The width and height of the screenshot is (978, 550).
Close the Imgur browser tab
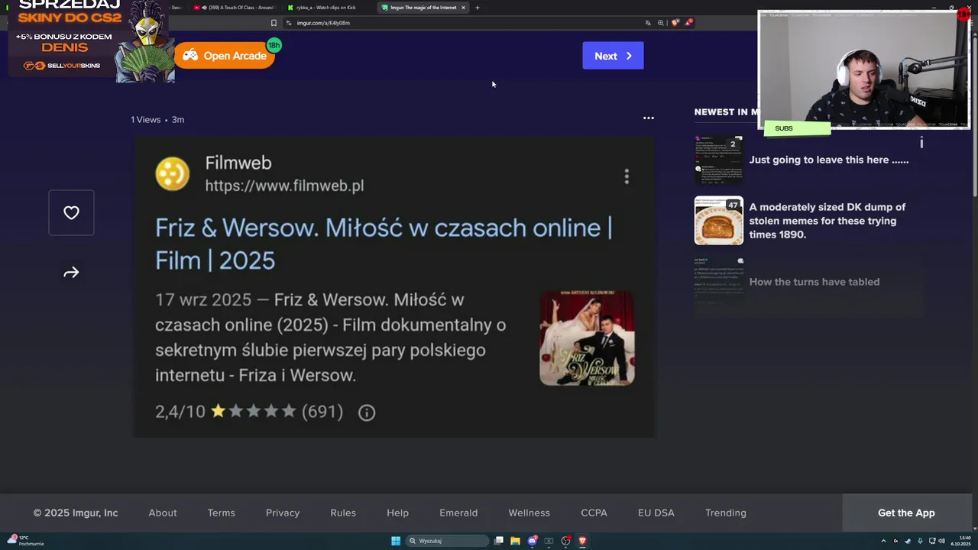click(x=463, y=8)
